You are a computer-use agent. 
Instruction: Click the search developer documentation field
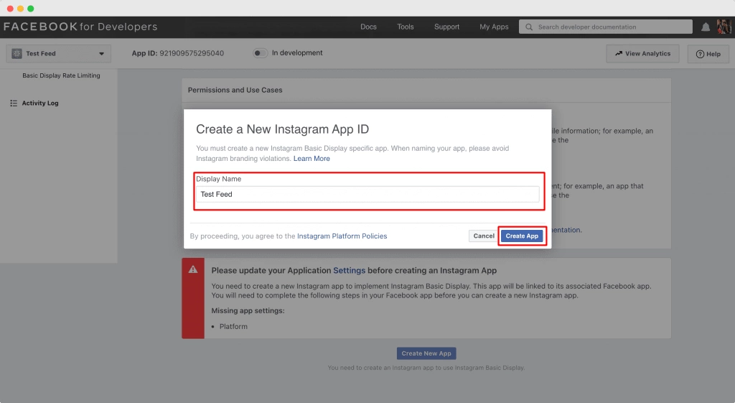(606, 27)
